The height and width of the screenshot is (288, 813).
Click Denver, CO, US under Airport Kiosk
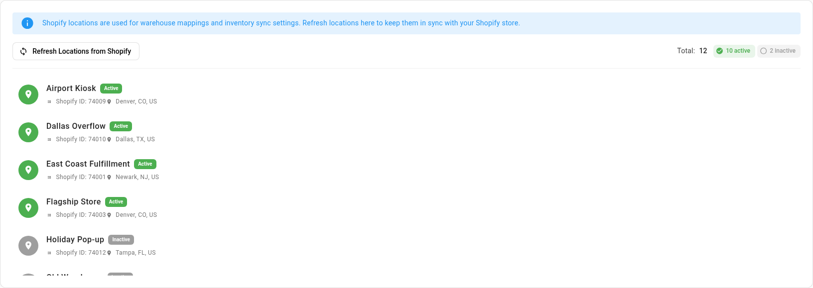pos(136,101)
